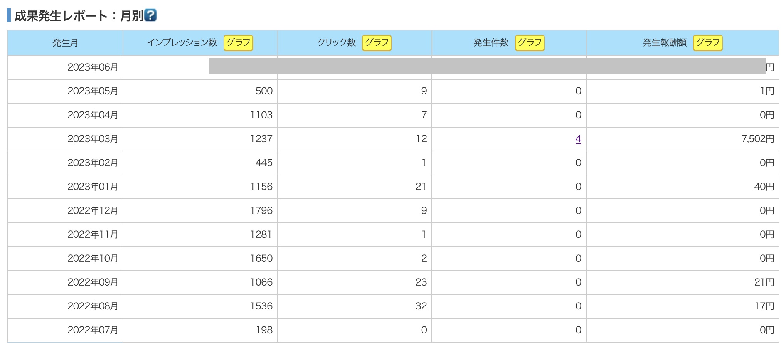Select the 2023年04月 impressions value 1103

point(261,115)
